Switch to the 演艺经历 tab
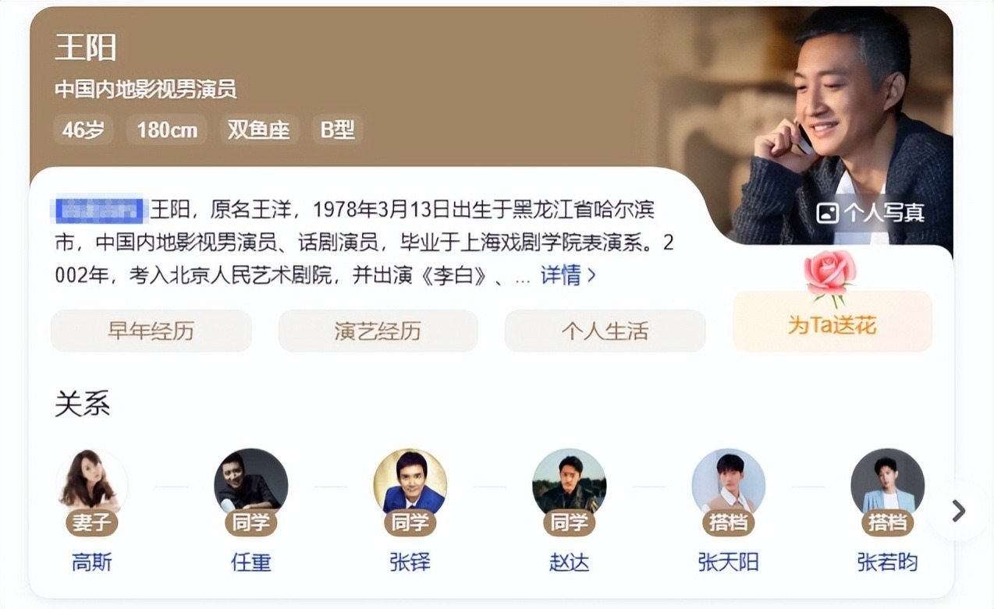The width and height of the screenshot is (994, 609). (x=378, y=331)
